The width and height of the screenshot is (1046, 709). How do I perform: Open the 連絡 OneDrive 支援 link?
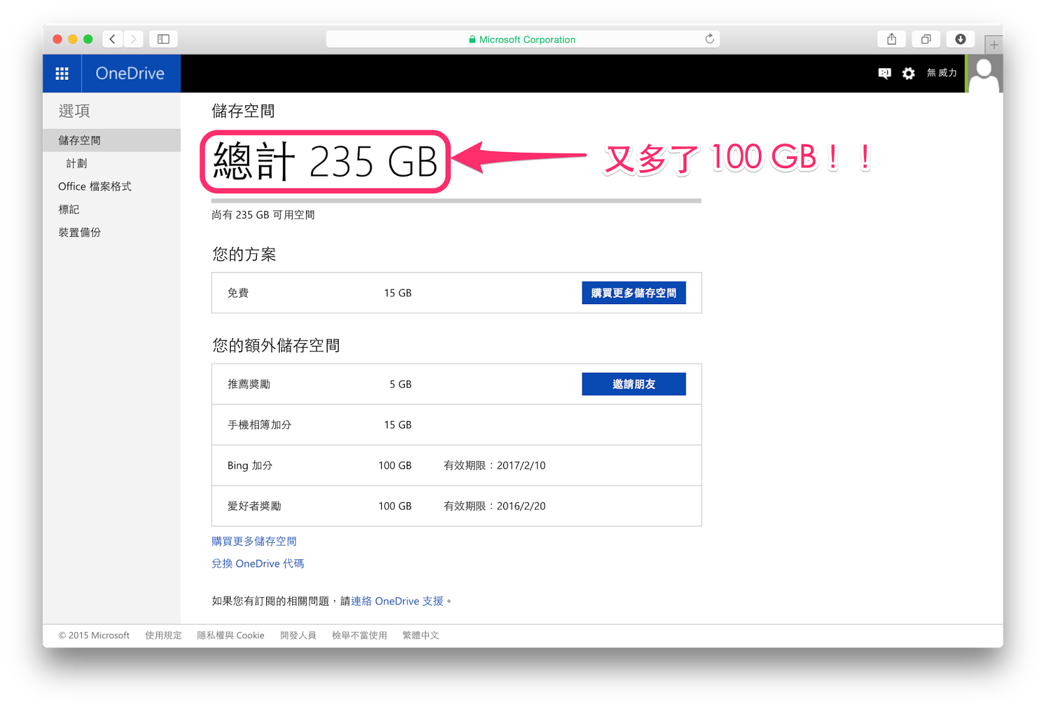(x=397, y=600)
